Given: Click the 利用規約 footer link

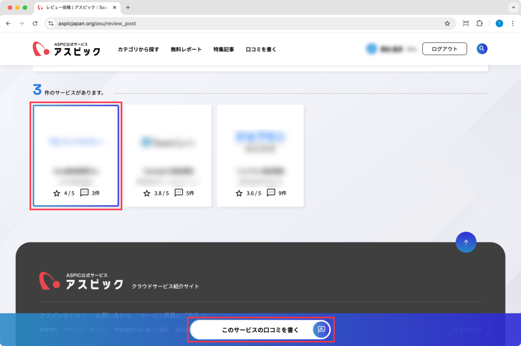Looking at the screenshot, I should (48, 330).
